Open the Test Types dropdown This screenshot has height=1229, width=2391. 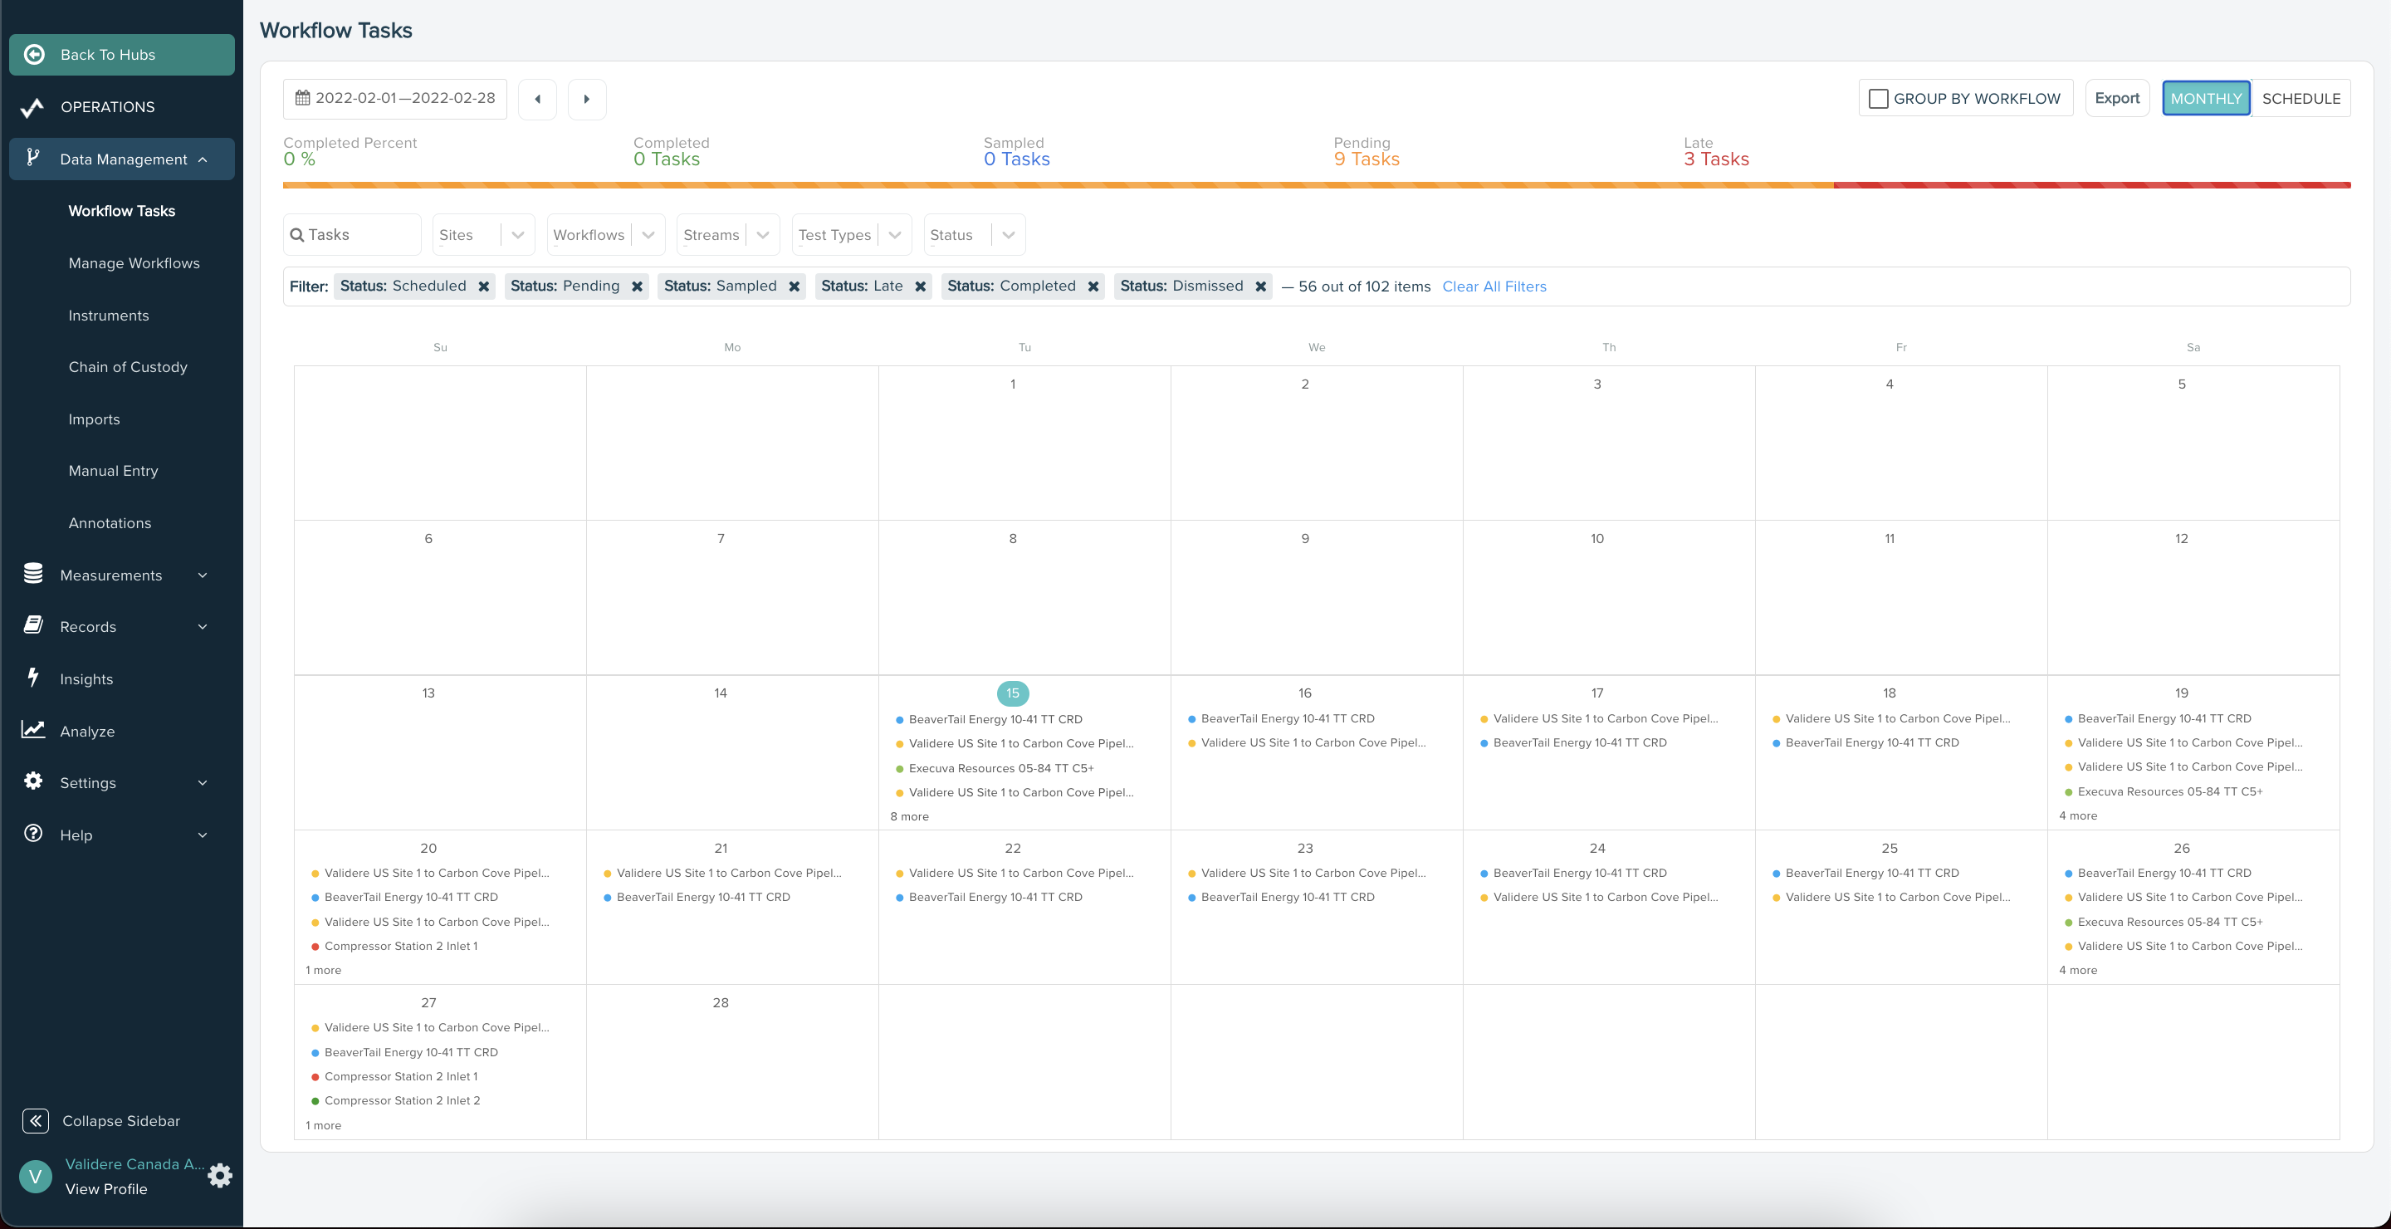tap(850, 235)
